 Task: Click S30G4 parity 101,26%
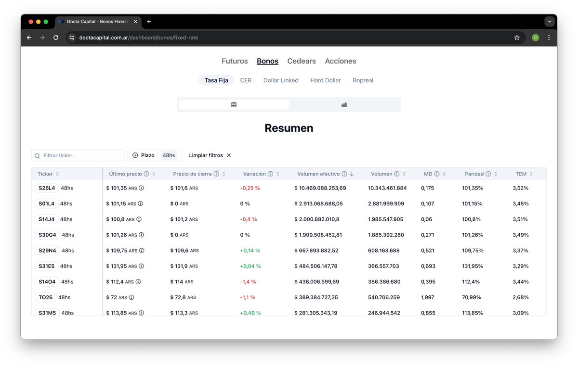[473, 235]
